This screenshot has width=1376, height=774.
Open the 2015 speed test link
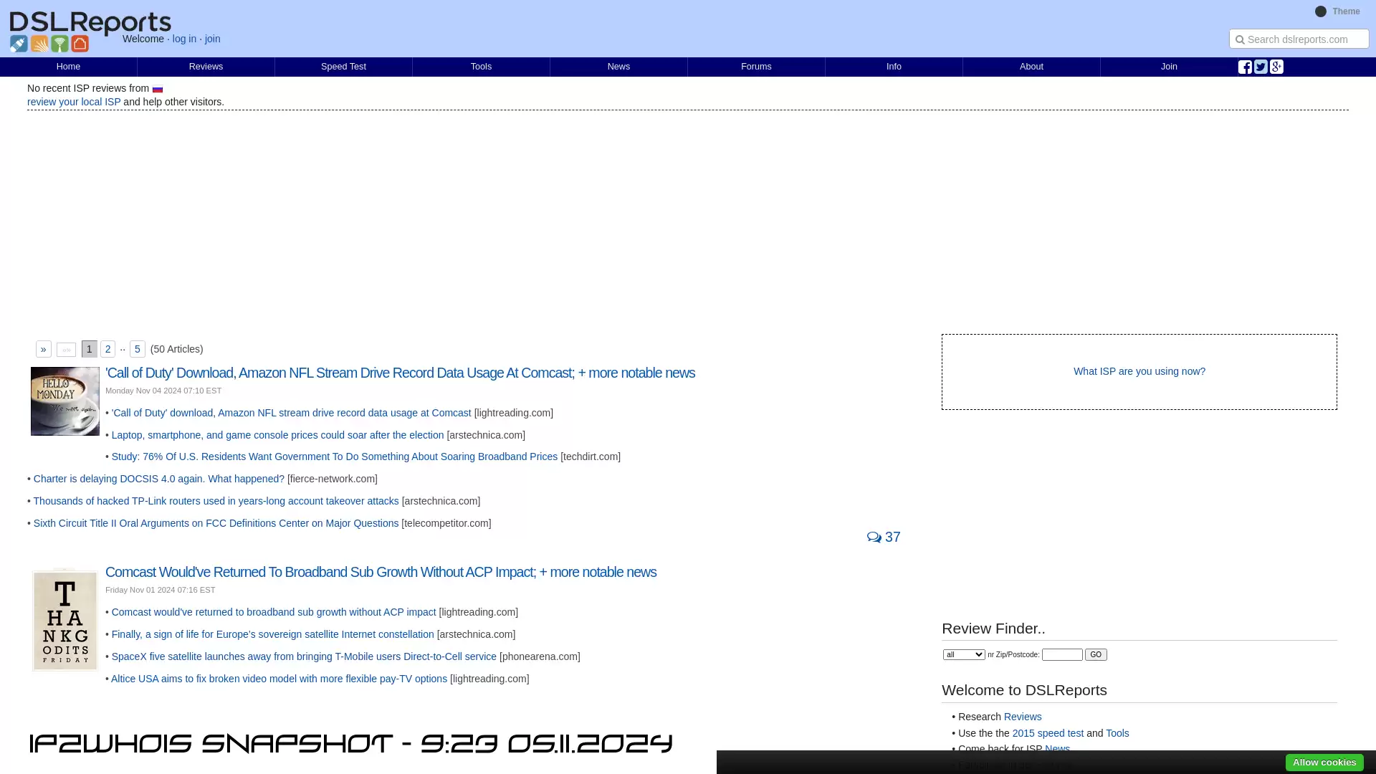coord(1048,733)
